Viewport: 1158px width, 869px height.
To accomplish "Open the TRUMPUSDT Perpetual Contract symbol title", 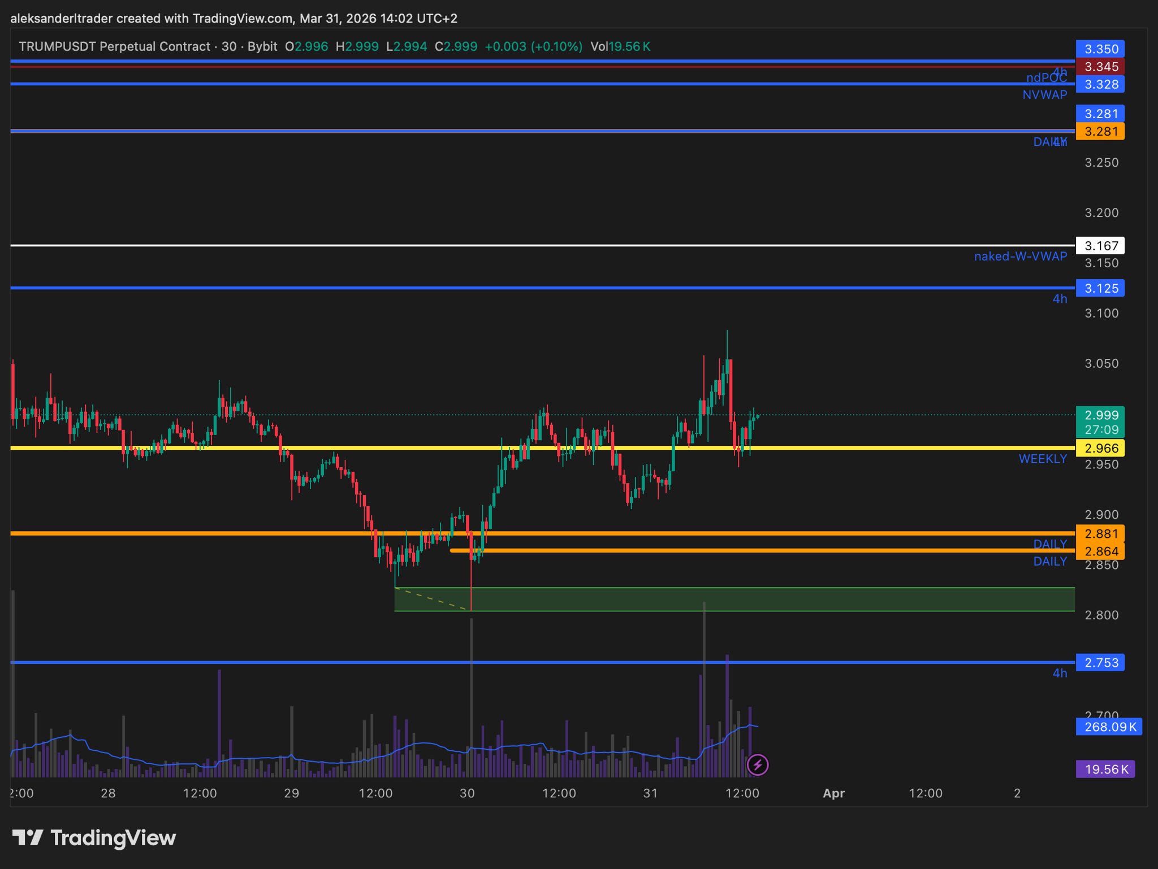I will point(114,46).
